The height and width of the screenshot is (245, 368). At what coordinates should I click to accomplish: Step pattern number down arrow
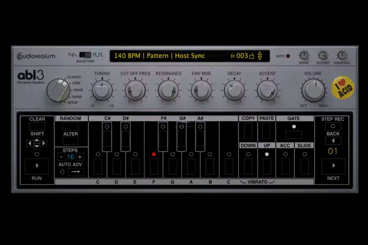[x=260, y=58]
